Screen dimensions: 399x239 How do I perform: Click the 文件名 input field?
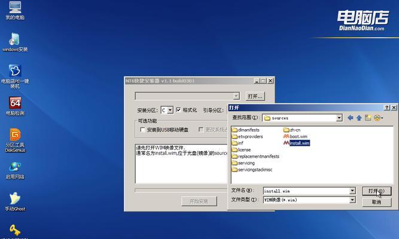306,191
